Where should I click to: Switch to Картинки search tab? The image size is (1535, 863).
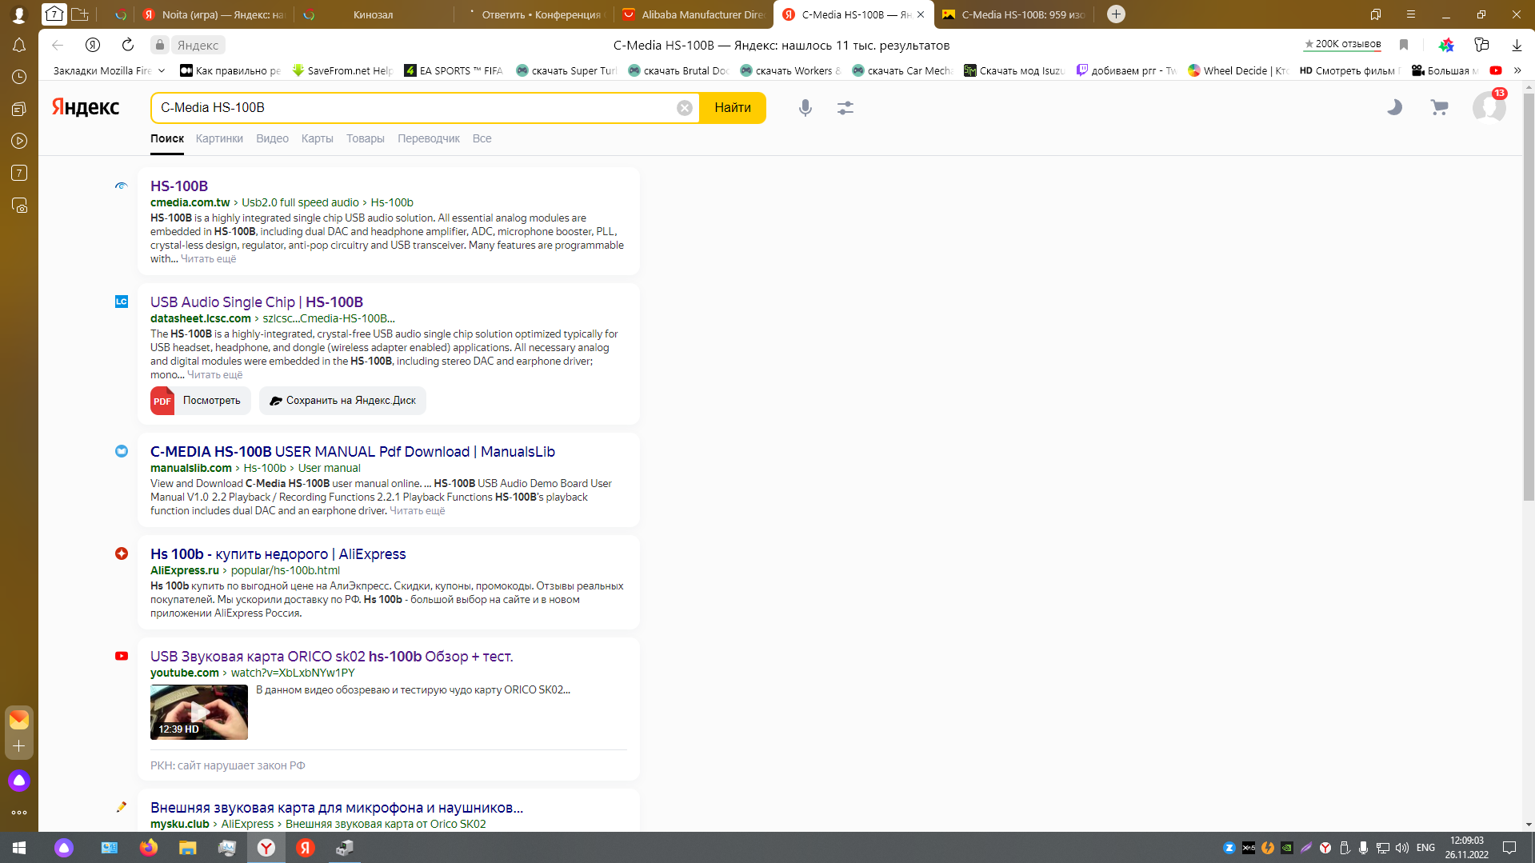point(219,138)
